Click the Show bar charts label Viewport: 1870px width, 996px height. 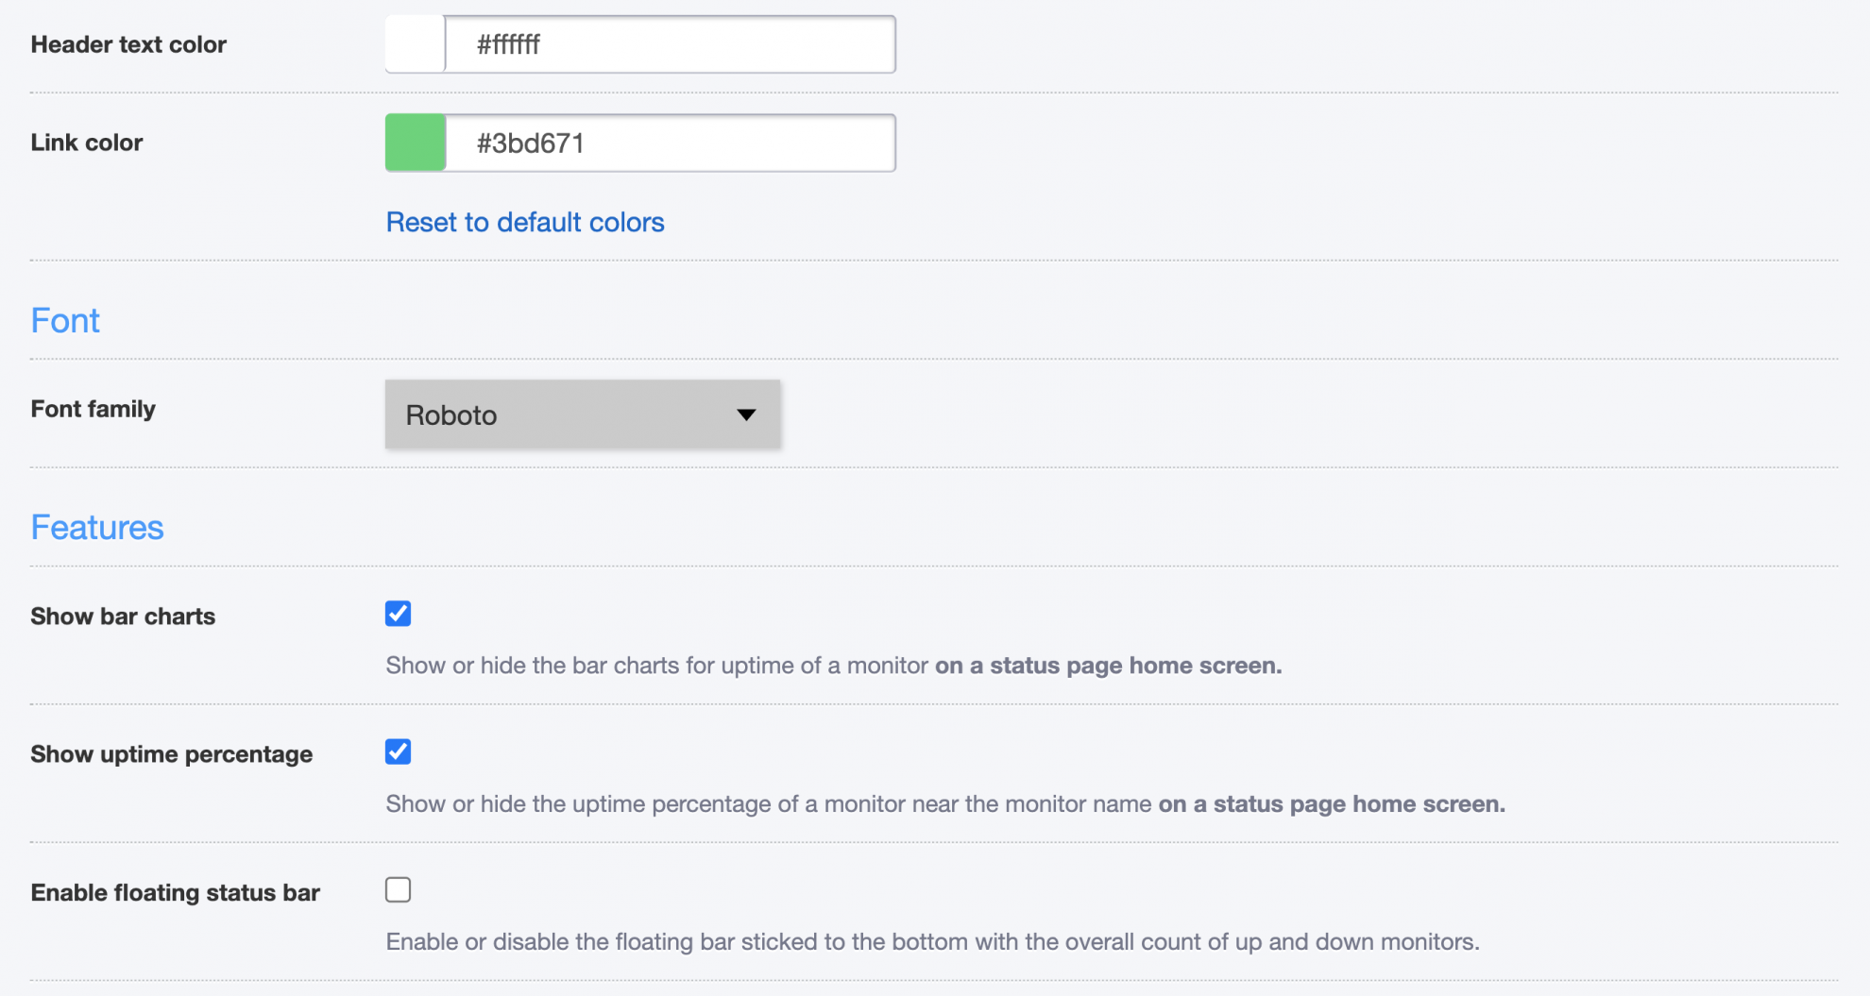(x=122, y=616)
